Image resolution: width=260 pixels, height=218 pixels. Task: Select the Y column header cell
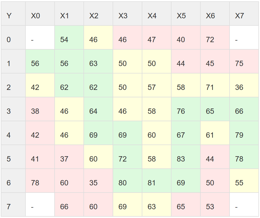point(13,14)
